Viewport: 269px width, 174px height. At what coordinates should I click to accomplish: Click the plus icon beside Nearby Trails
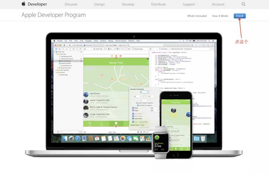tap(147, 63)
